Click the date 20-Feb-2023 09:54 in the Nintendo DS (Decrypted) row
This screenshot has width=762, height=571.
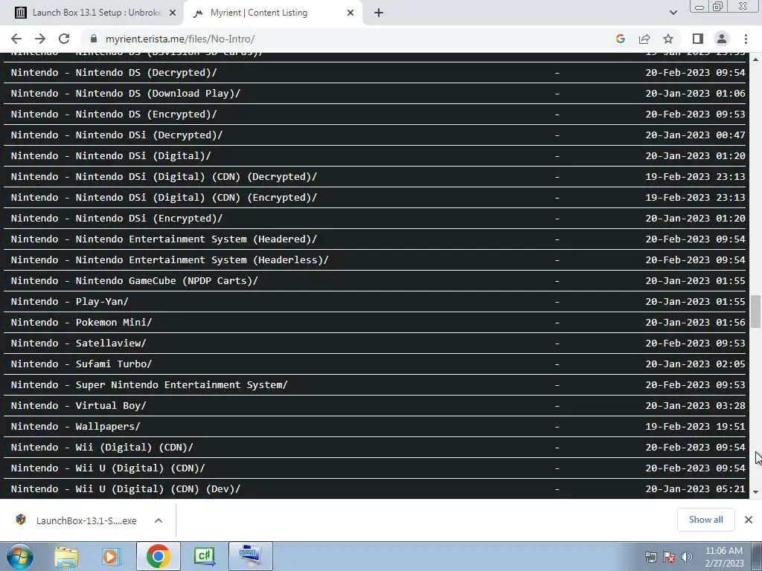click(x=695, y=72)
